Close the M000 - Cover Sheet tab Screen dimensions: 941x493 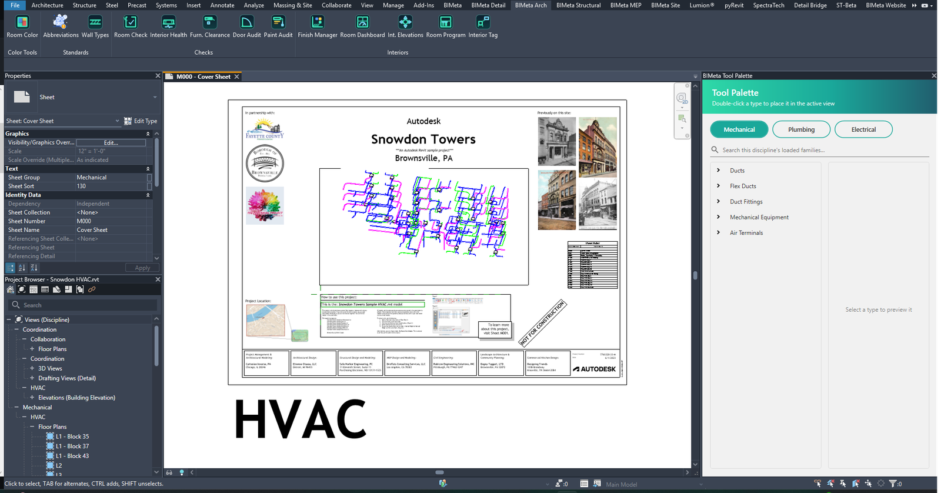(x=237, y=76)
